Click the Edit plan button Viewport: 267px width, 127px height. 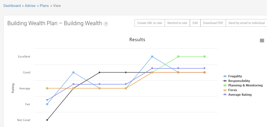click(195, 23)
